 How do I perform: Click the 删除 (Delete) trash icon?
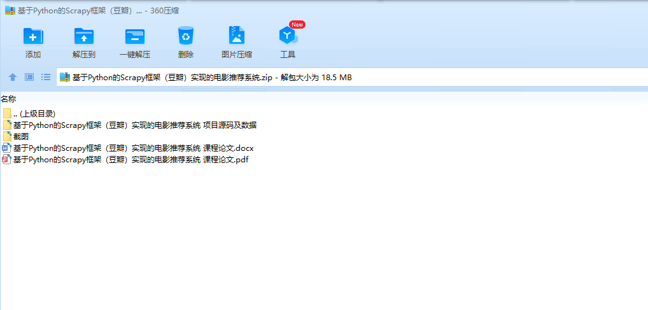tap(186, 36)
